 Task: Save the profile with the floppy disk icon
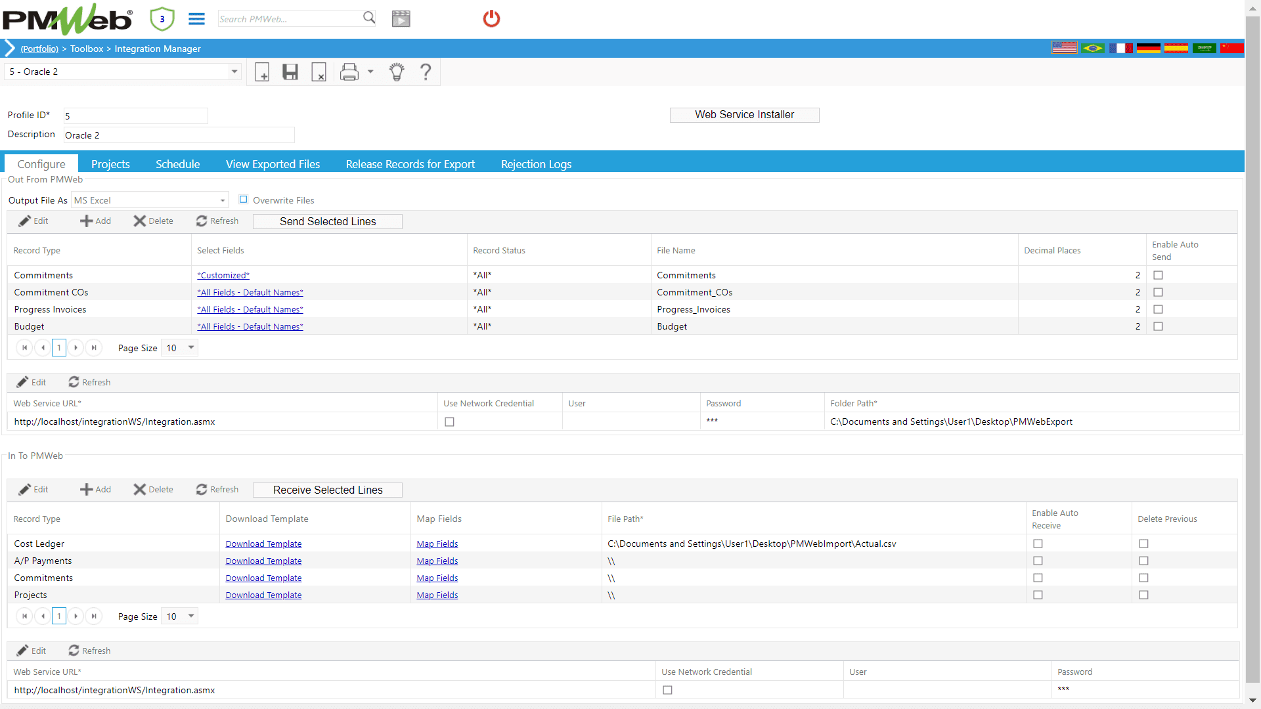[x=290, y=72]
